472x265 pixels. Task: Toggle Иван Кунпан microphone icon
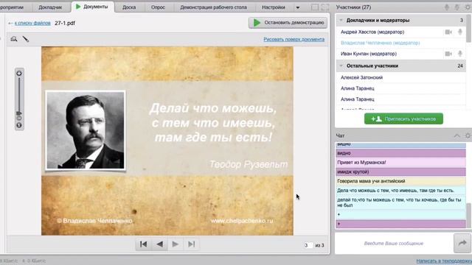(x=460, y=54)
